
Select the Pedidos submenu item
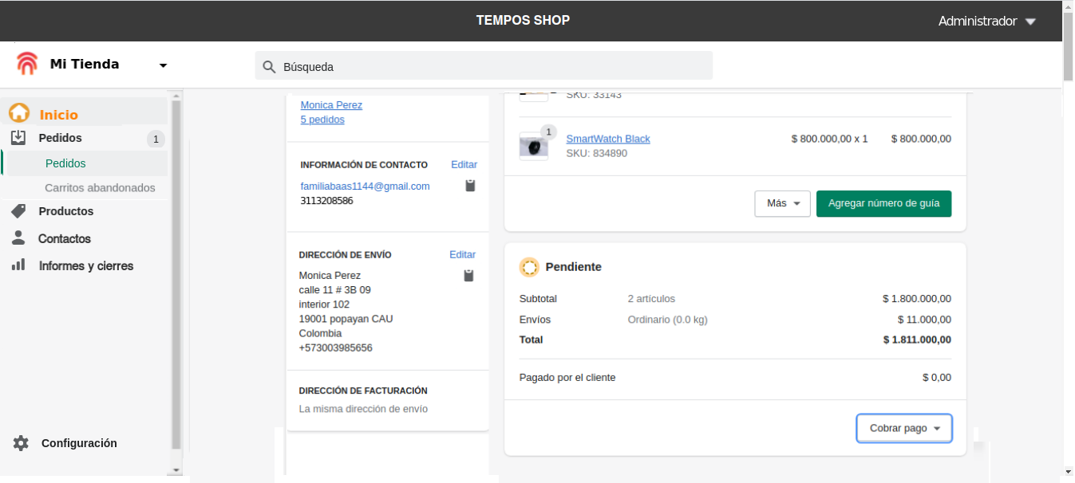[x=65, y=163]
